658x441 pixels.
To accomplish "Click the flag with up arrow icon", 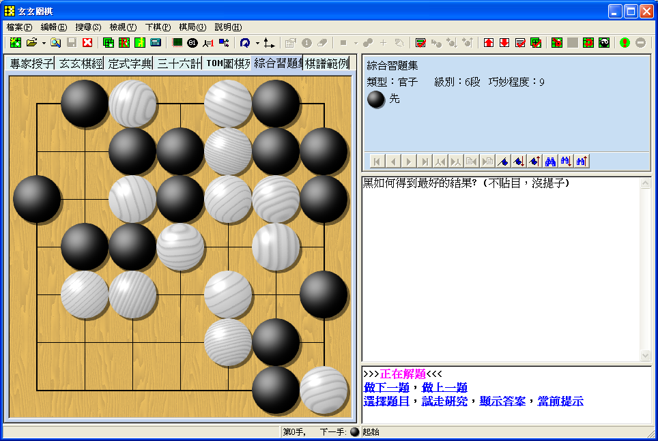I will pyautogui.click(x=534, y=162).
